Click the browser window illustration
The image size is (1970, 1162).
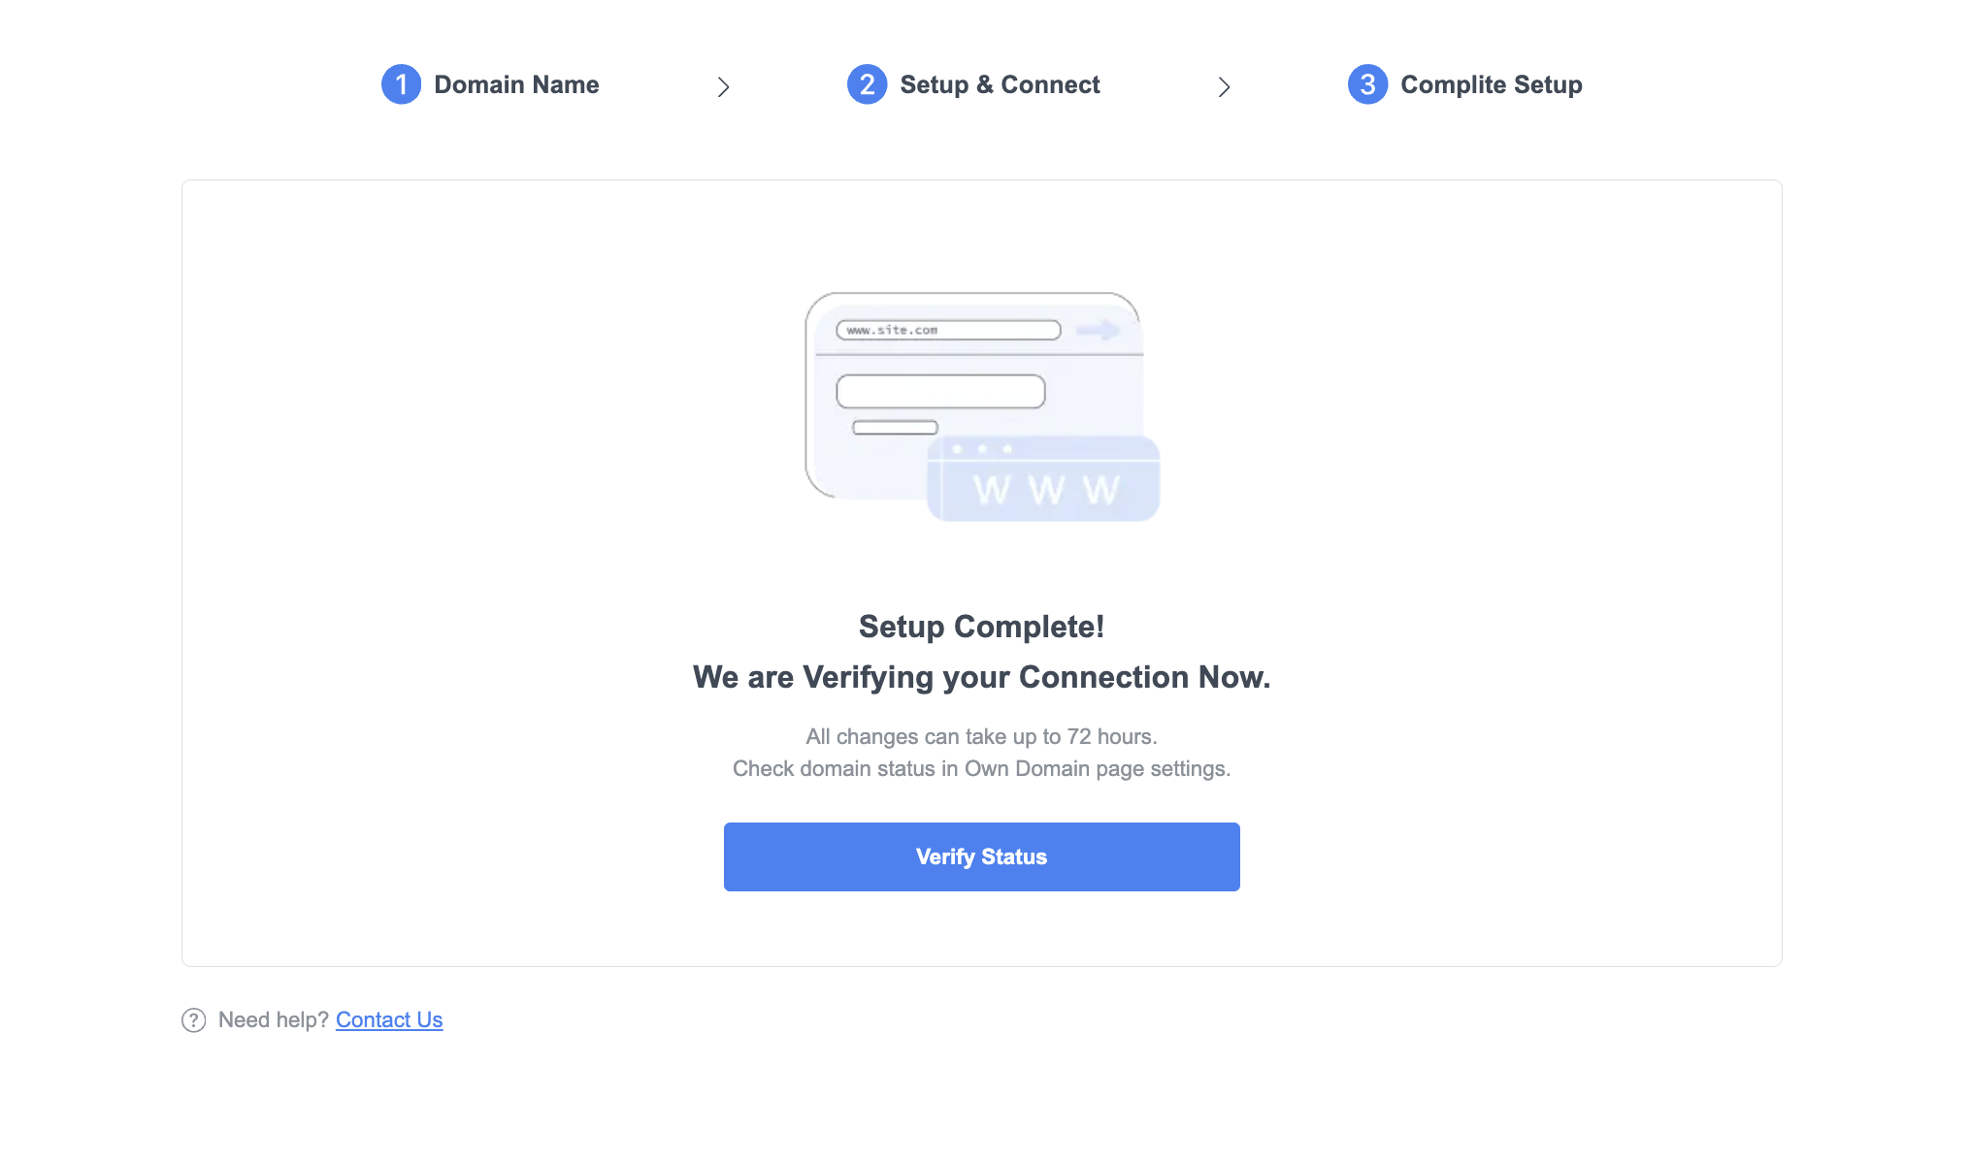pos(970,388)
